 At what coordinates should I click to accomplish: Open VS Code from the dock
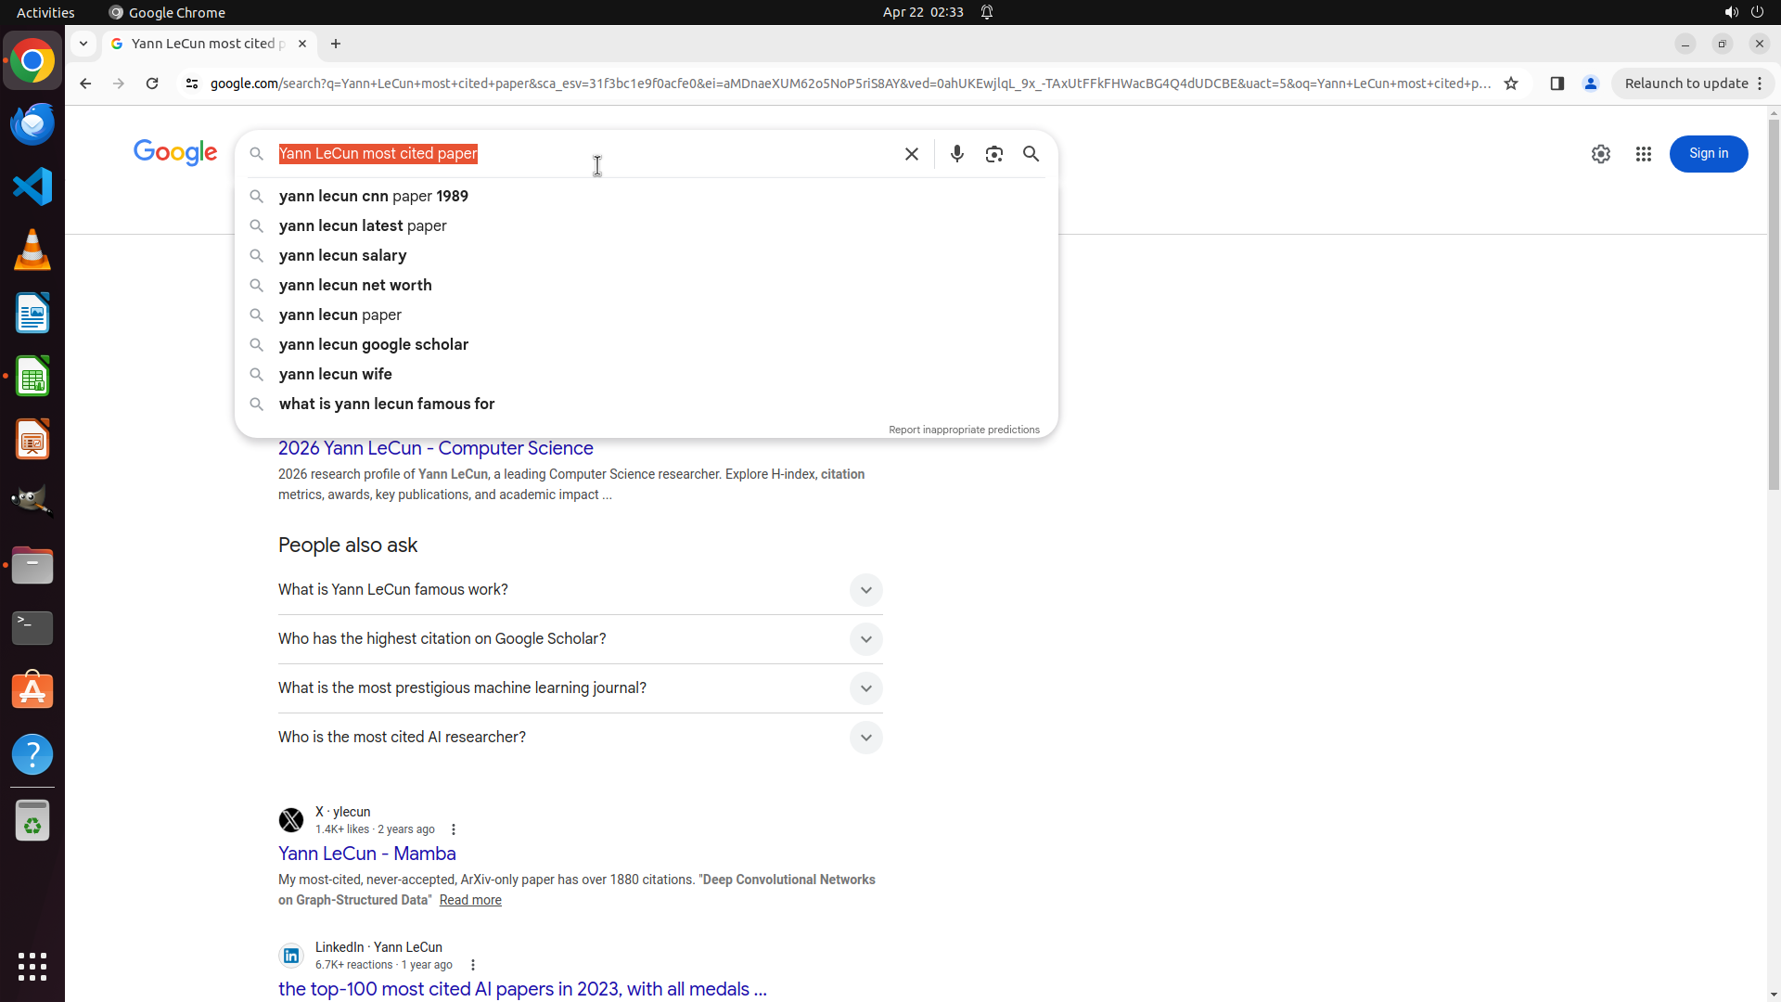[x=32, y=186]
